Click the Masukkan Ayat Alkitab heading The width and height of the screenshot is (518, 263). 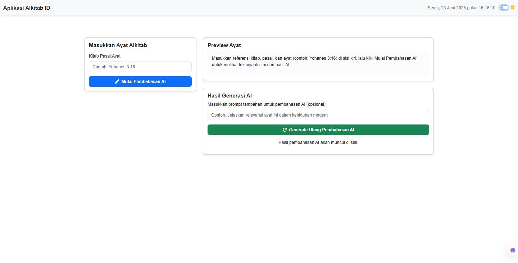tap(118, 45)
